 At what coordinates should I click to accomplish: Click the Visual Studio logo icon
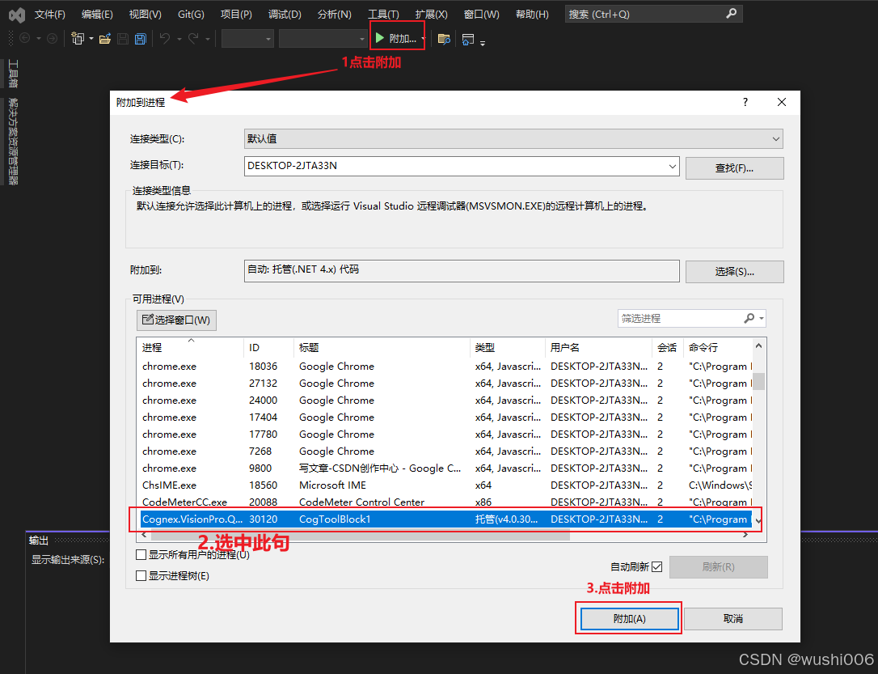(x=17, y=15)
